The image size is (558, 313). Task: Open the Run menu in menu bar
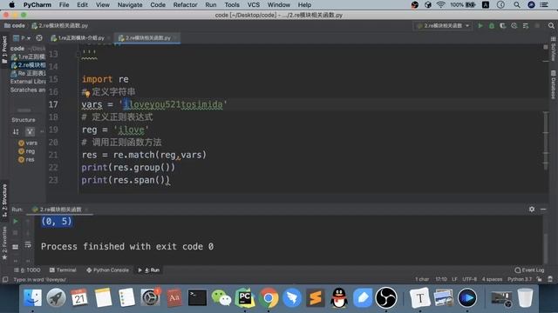[211, 5]
